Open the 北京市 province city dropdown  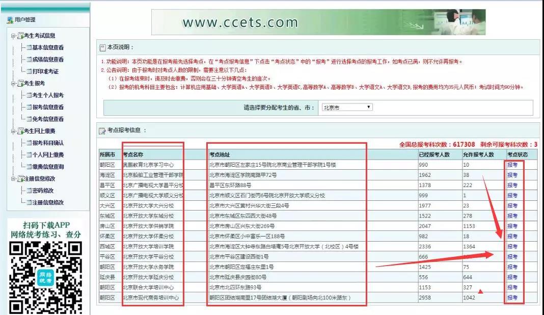coord(347,108)
